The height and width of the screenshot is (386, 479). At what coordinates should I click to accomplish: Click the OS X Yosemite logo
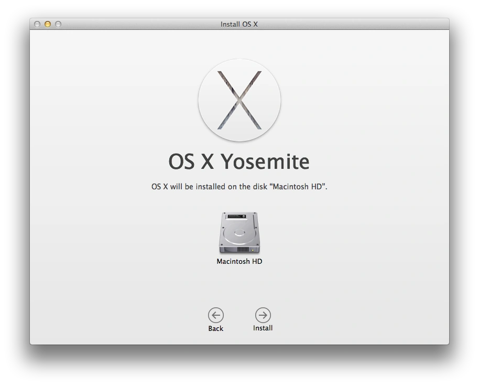pos(239,100)
